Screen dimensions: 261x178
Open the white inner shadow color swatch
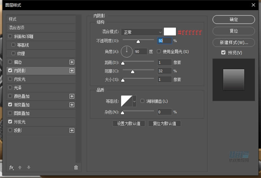click(169, 32)
